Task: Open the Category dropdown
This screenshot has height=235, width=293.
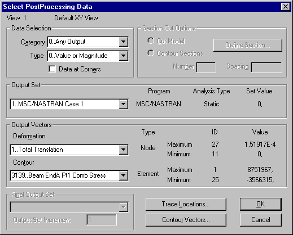Action: coord(124,42)
